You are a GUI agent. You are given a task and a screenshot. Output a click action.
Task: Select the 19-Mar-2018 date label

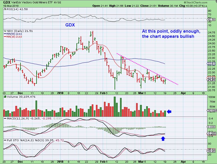coord(11,6)
